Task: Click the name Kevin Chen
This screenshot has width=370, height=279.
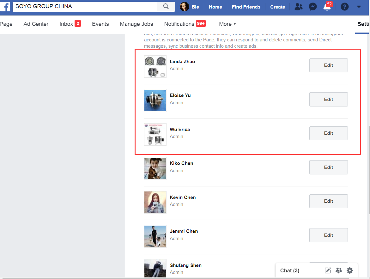Action: click(x=183, y=197)
